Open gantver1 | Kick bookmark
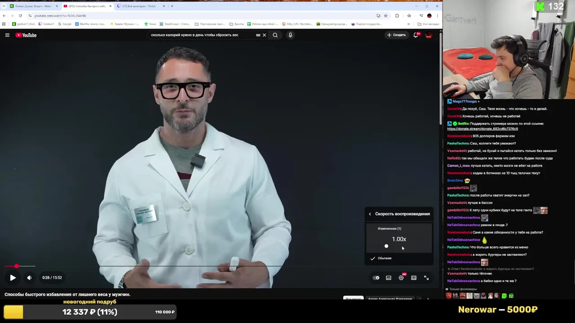575x323 pixels. [23, 24]
